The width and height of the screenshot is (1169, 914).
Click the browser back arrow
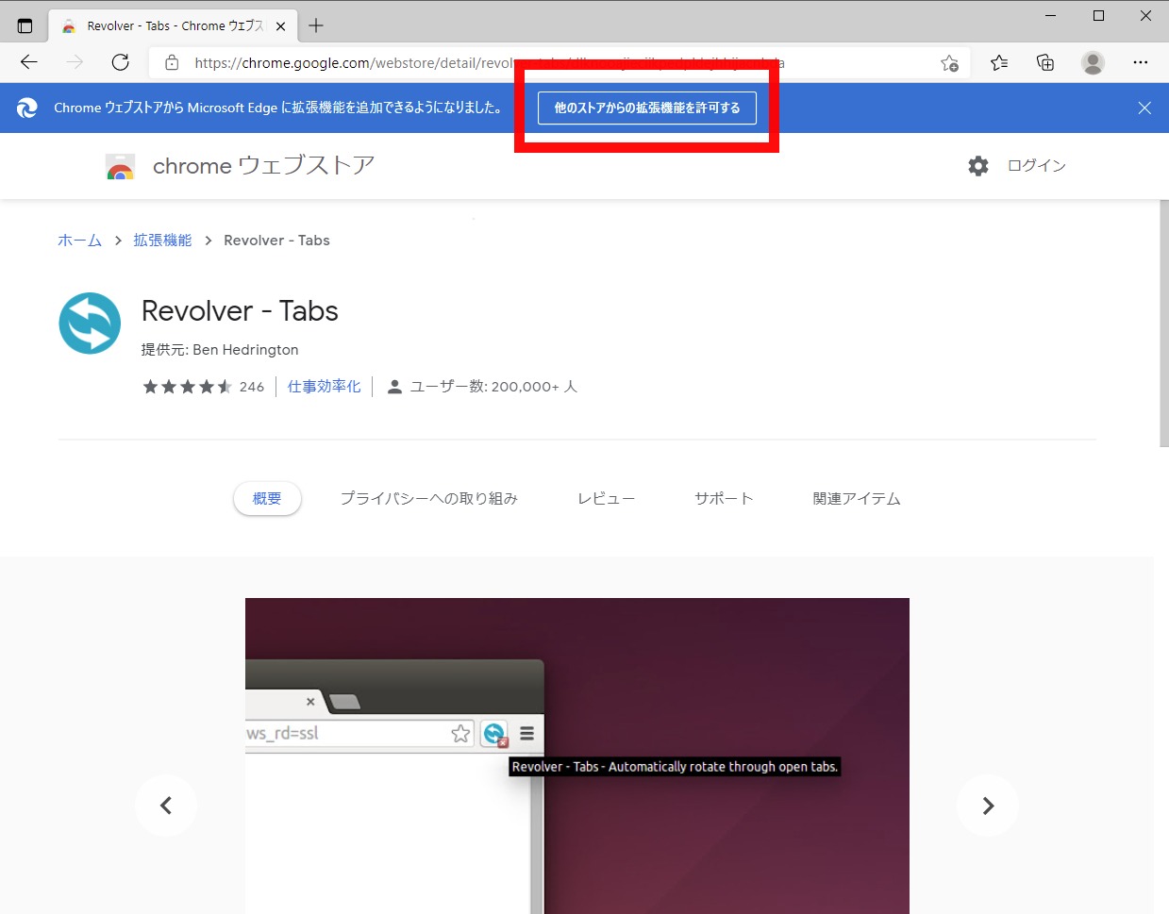pos(29,62)
